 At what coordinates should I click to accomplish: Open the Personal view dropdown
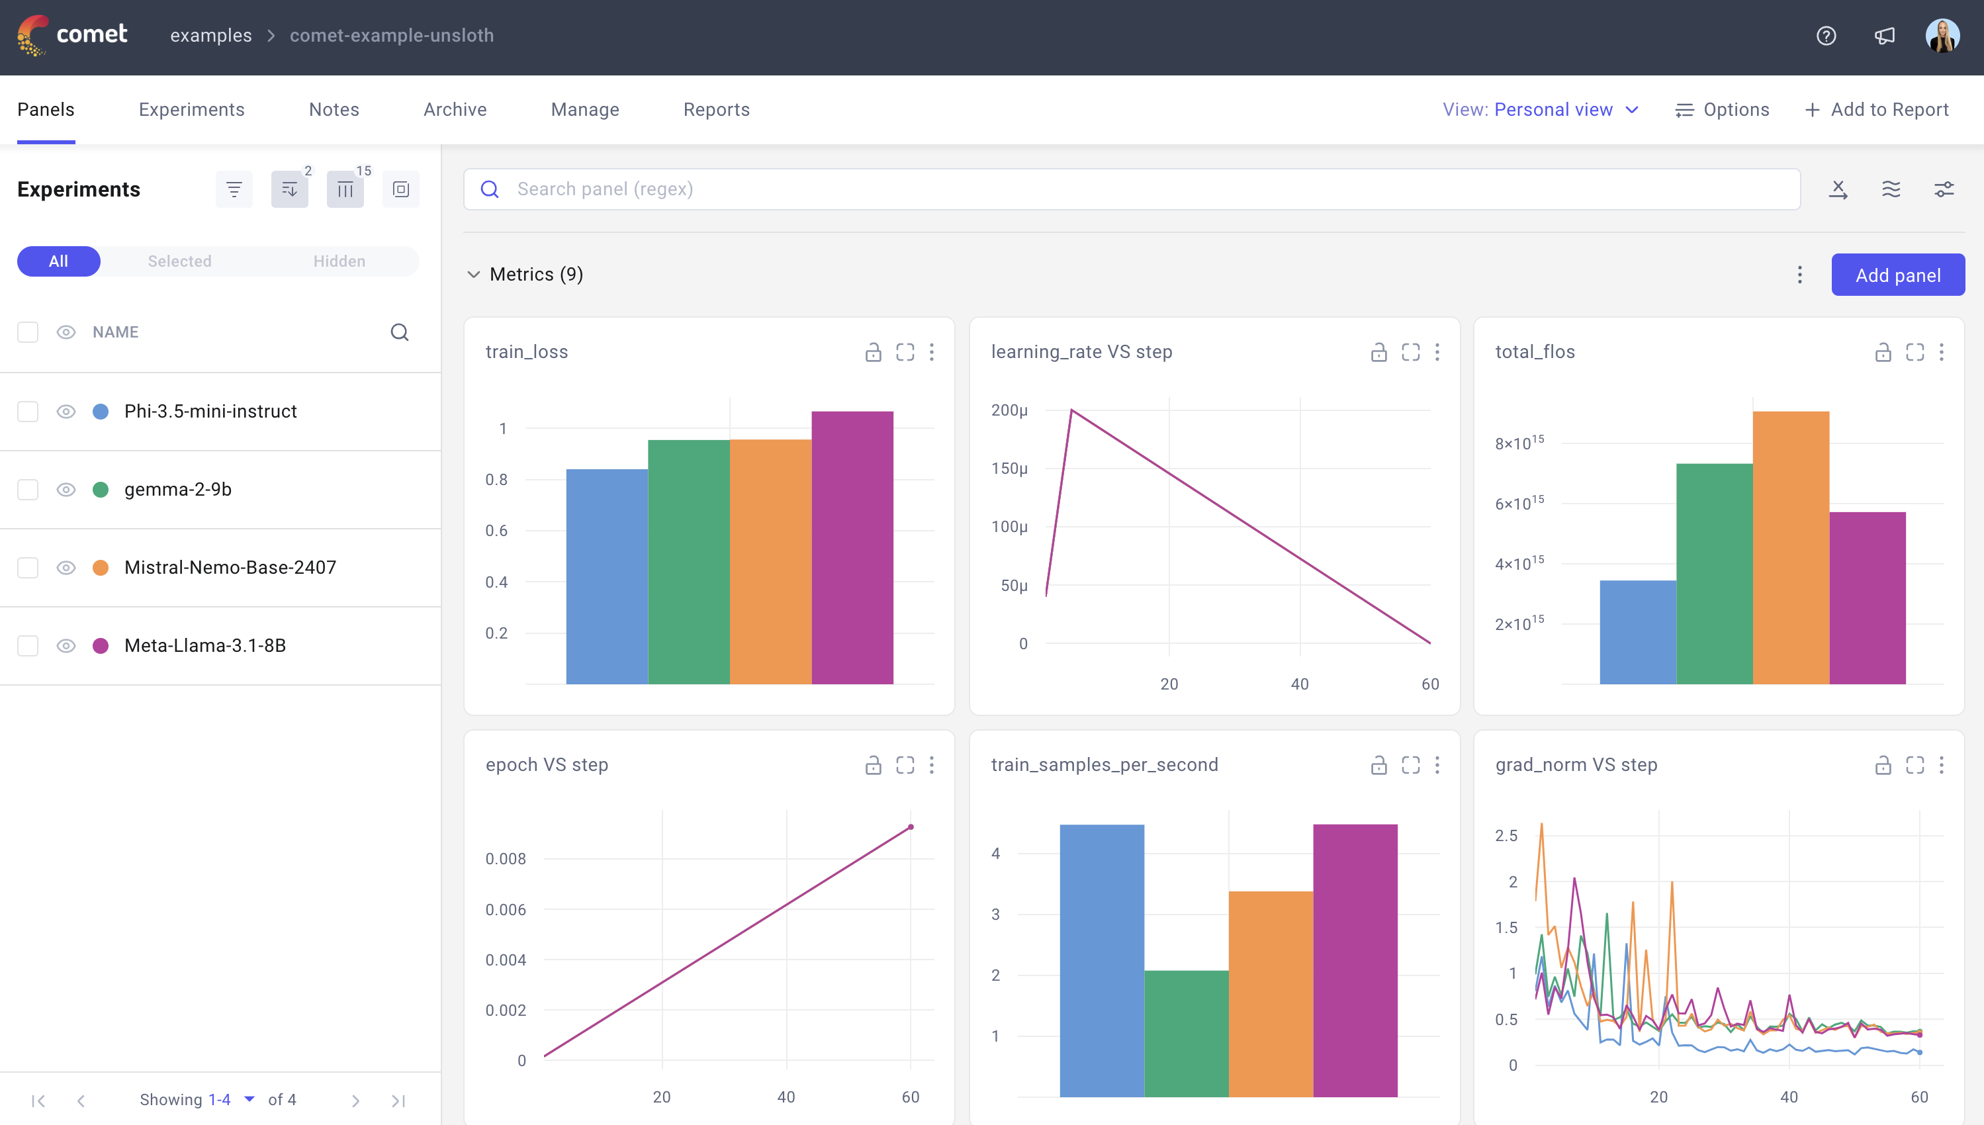click(1541, 110)
